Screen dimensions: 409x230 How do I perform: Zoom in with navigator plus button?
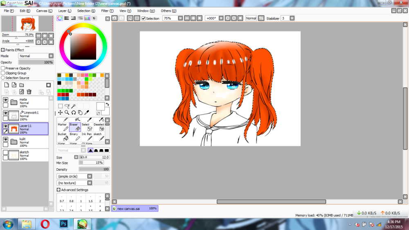tap(45, 36)
